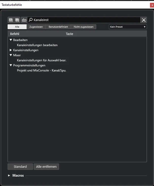Click the collapse all categories icon
This screenshot has height=186, width=154.
[x=17, y=20]
